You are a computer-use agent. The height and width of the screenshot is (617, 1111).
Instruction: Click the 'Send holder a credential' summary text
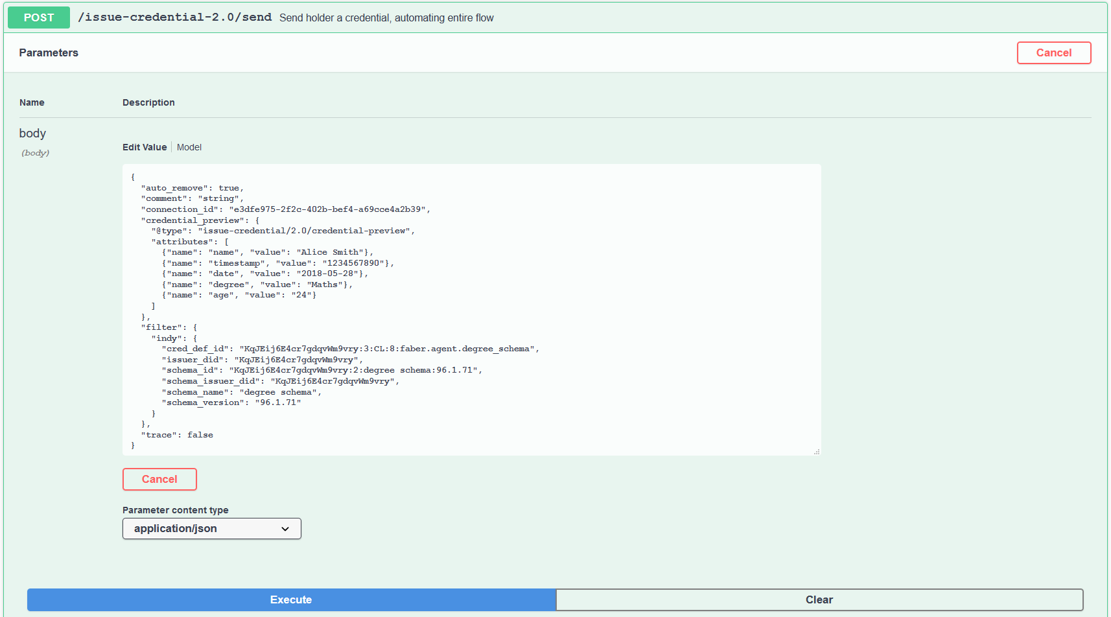point(386,18)
